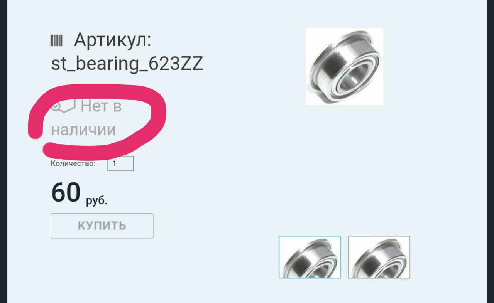Screen dimensions: 494x303
Task: Click the checkmark circle in the stock icon
Action: click(56, 106)
